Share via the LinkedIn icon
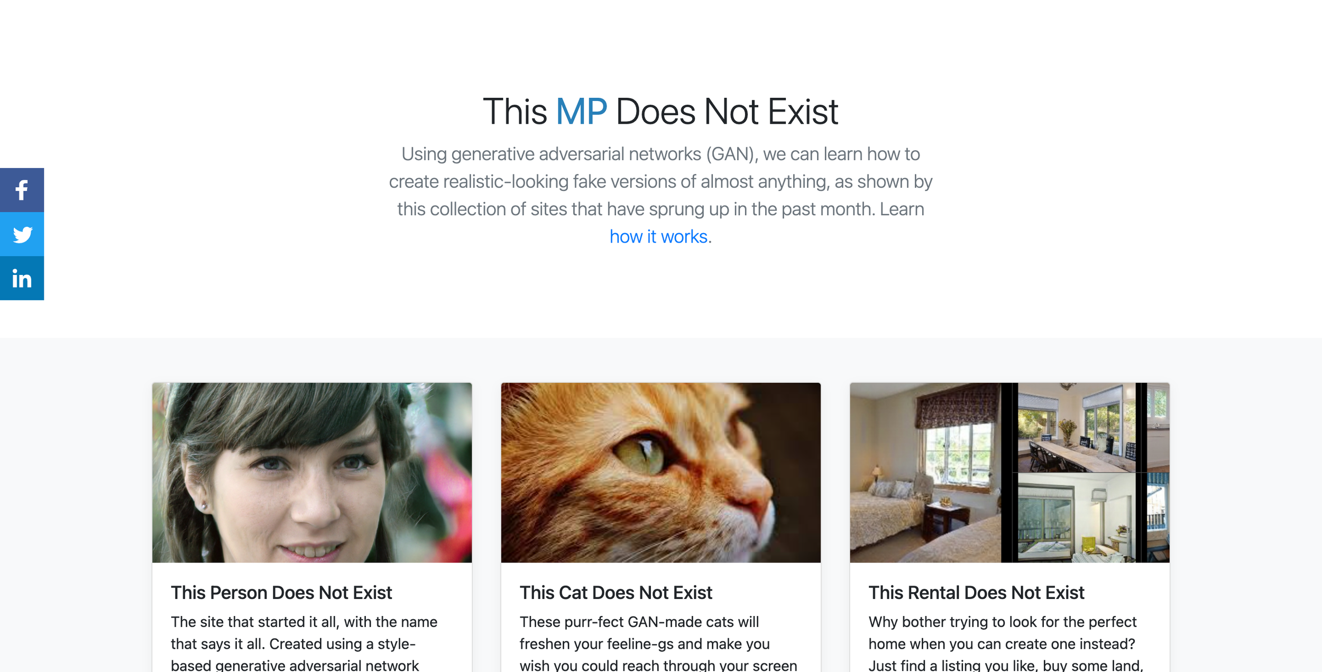Image resolution: width=1322 pixels, height=672 pixels. (22, 278)
